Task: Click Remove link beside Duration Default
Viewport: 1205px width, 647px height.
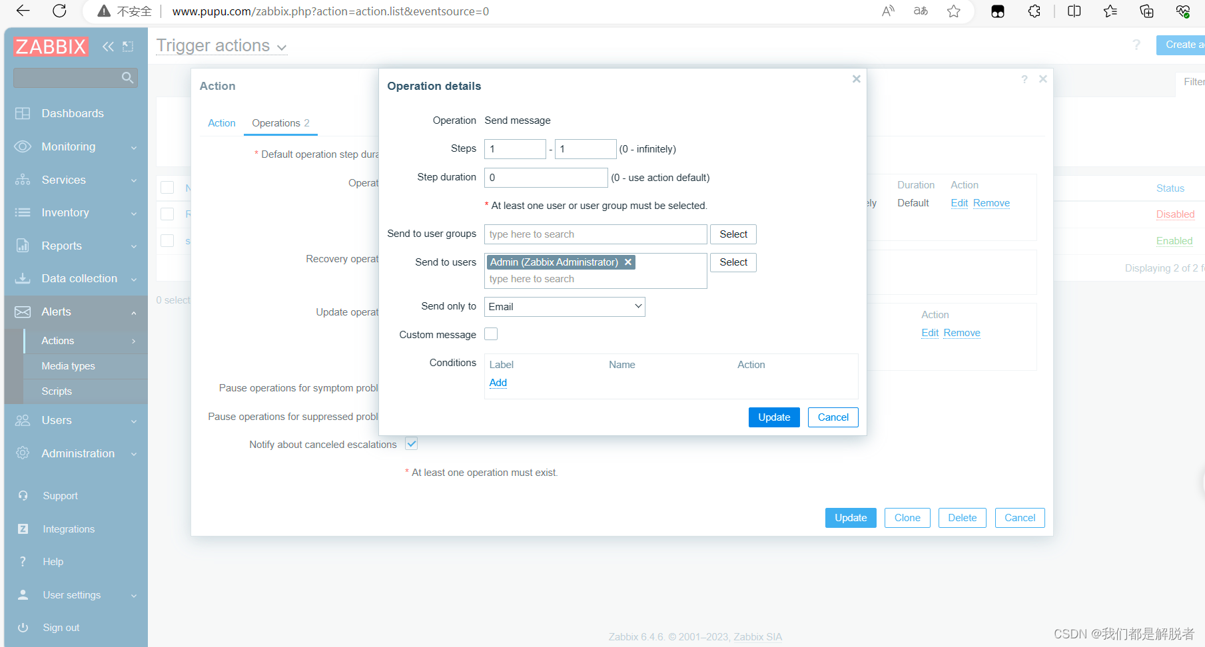Action: click(x=991, y=203)
